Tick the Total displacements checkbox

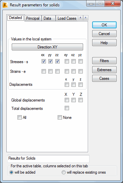pyautogui.click(x=67, y=108)
